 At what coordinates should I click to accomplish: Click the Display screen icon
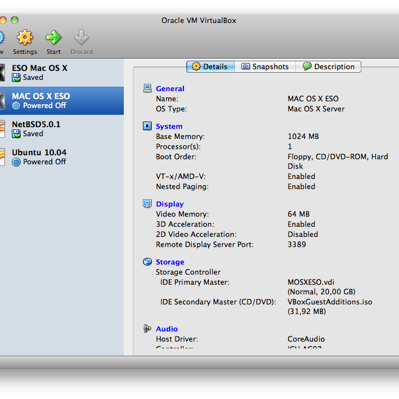pyautogui.click(x=147, y=204)
